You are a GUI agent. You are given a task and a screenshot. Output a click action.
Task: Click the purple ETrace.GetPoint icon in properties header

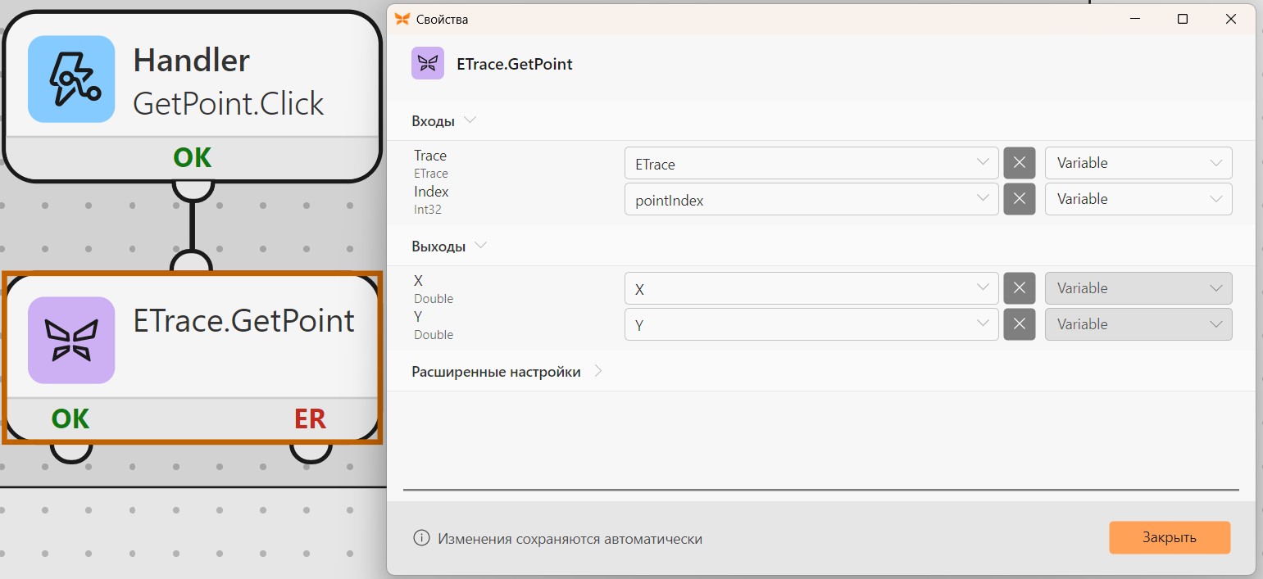coord(428,63)
